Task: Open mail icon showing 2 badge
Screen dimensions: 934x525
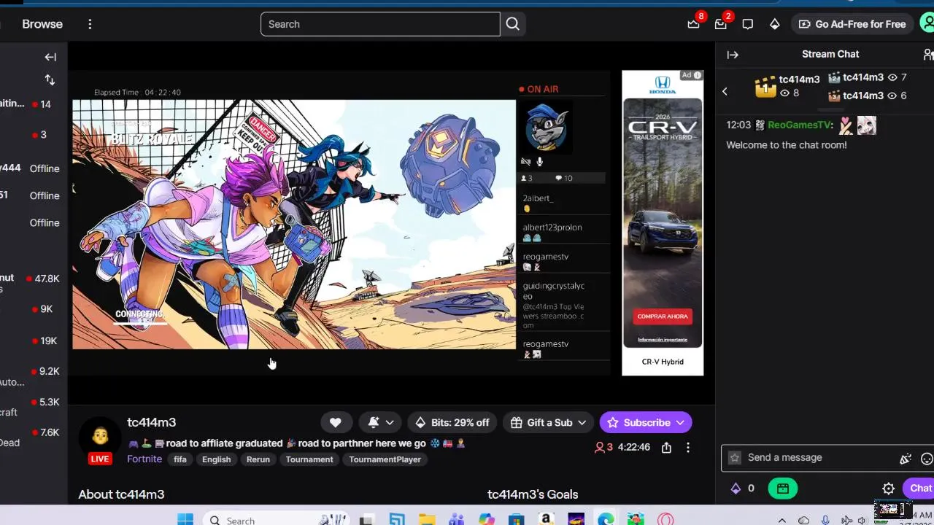Action: tap(721, 24)
